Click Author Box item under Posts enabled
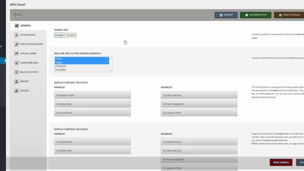Viewport: 304px width, 171px height. [x=93, y=104]
